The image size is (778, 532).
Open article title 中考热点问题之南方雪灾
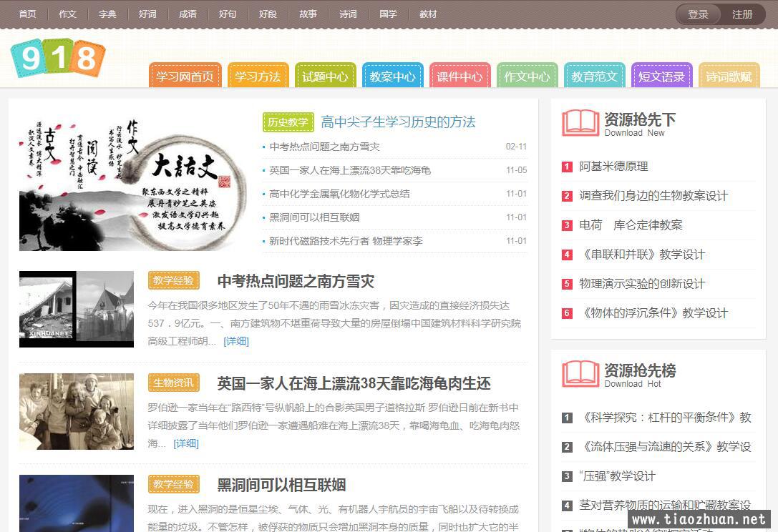296,281
